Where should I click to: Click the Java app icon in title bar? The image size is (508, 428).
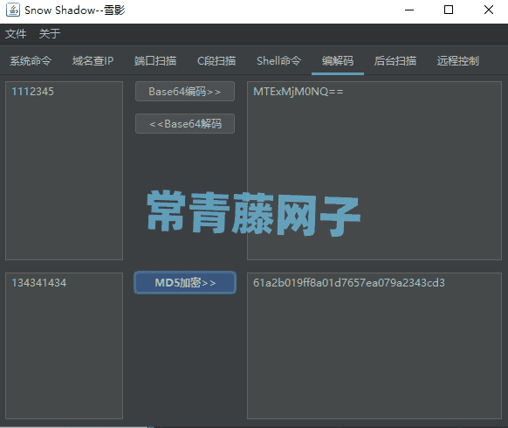coord(13,10)
